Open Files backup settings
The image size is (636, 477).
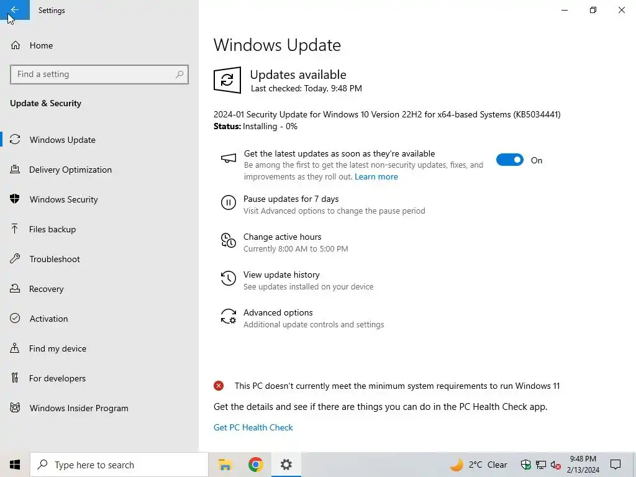pyautogui.click(x=99, y=229)
